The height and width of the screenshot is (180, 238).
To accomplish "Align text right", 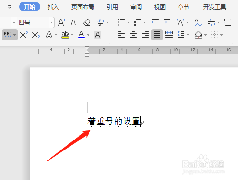I will click(x=145, y=34).
